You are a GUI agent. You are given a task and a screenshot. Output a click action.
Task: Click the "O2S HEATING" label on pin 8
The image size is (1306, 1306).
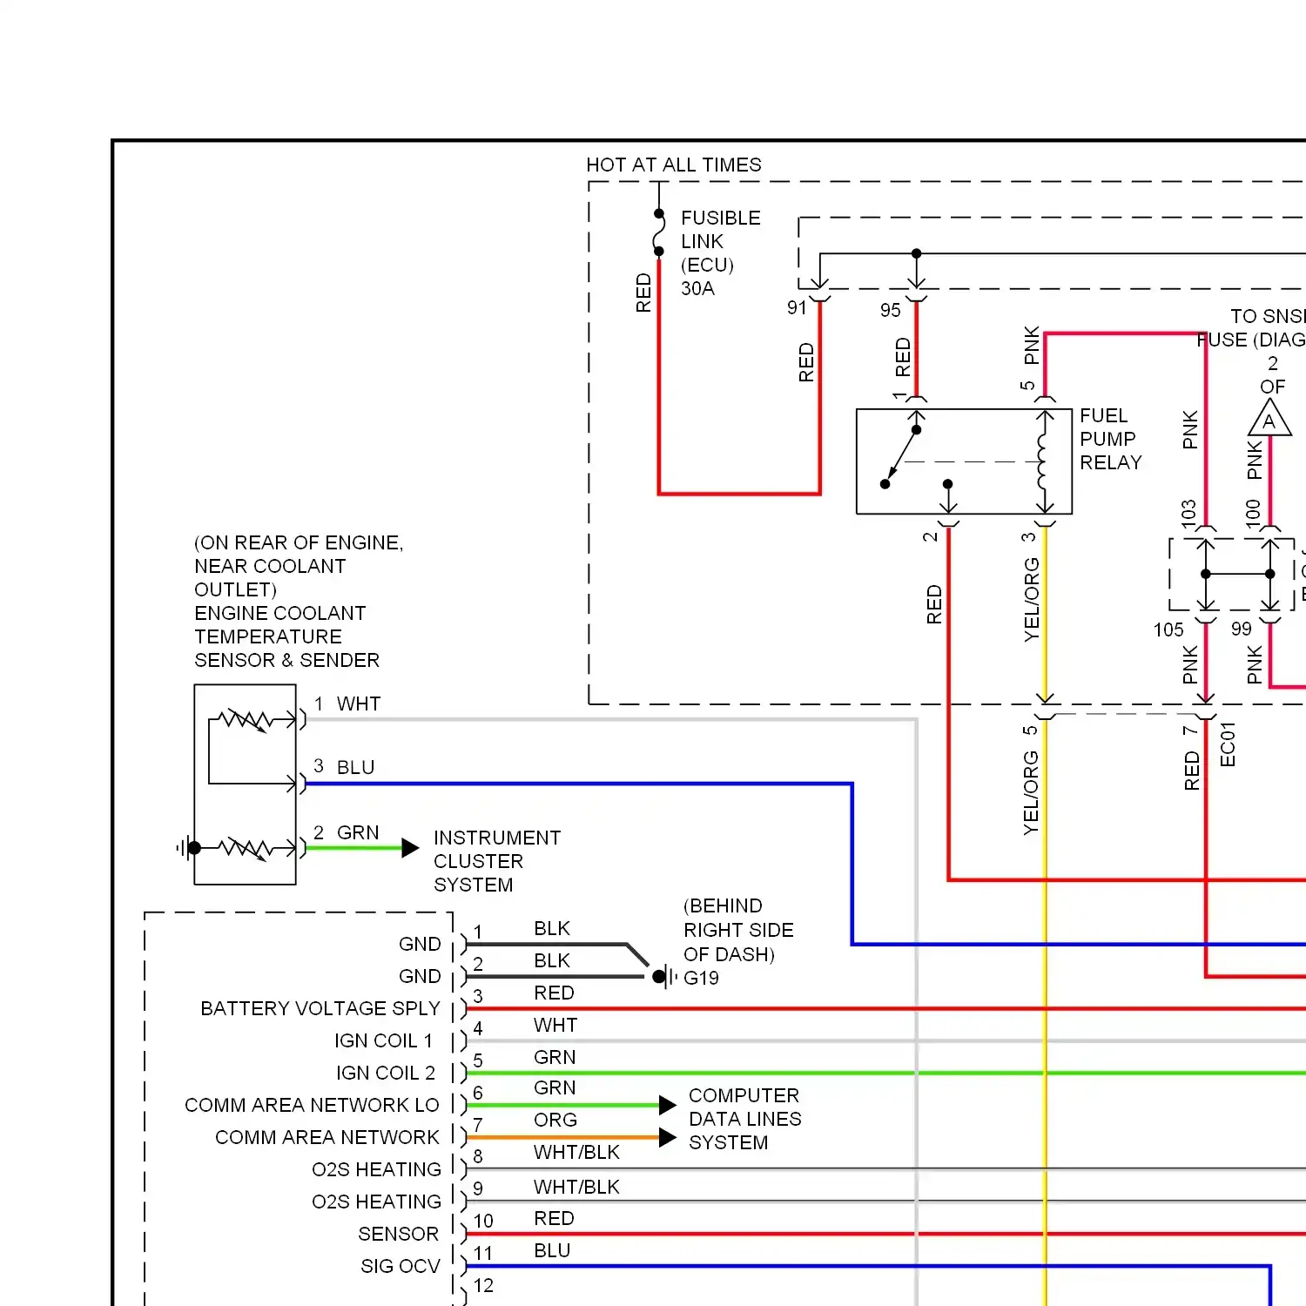(x=376, y=1169)
